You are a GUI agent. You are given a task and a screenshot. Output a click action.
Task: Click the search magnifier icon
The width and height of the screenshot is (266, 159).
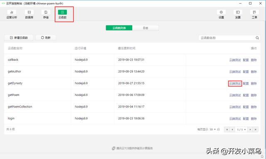pyautogui.click(x=257, y=38)
